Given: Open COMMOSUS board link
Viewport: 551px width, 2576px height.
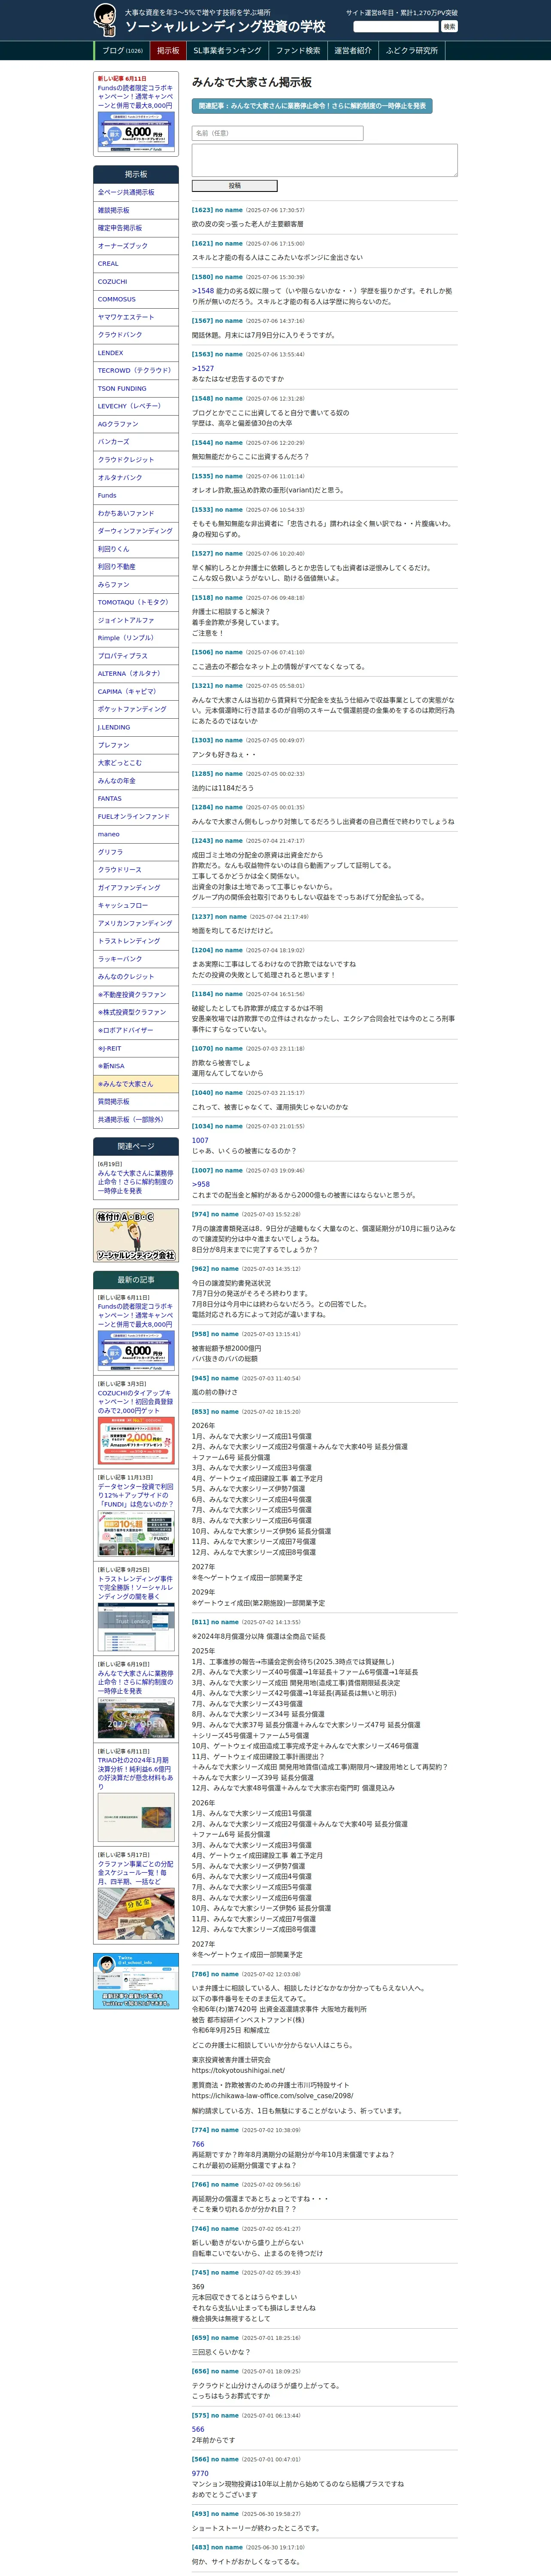Looking at the screenshot, I should pos(136,299).
